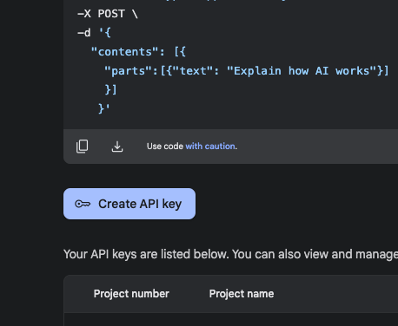Click the Create API key button

(129, 204)
